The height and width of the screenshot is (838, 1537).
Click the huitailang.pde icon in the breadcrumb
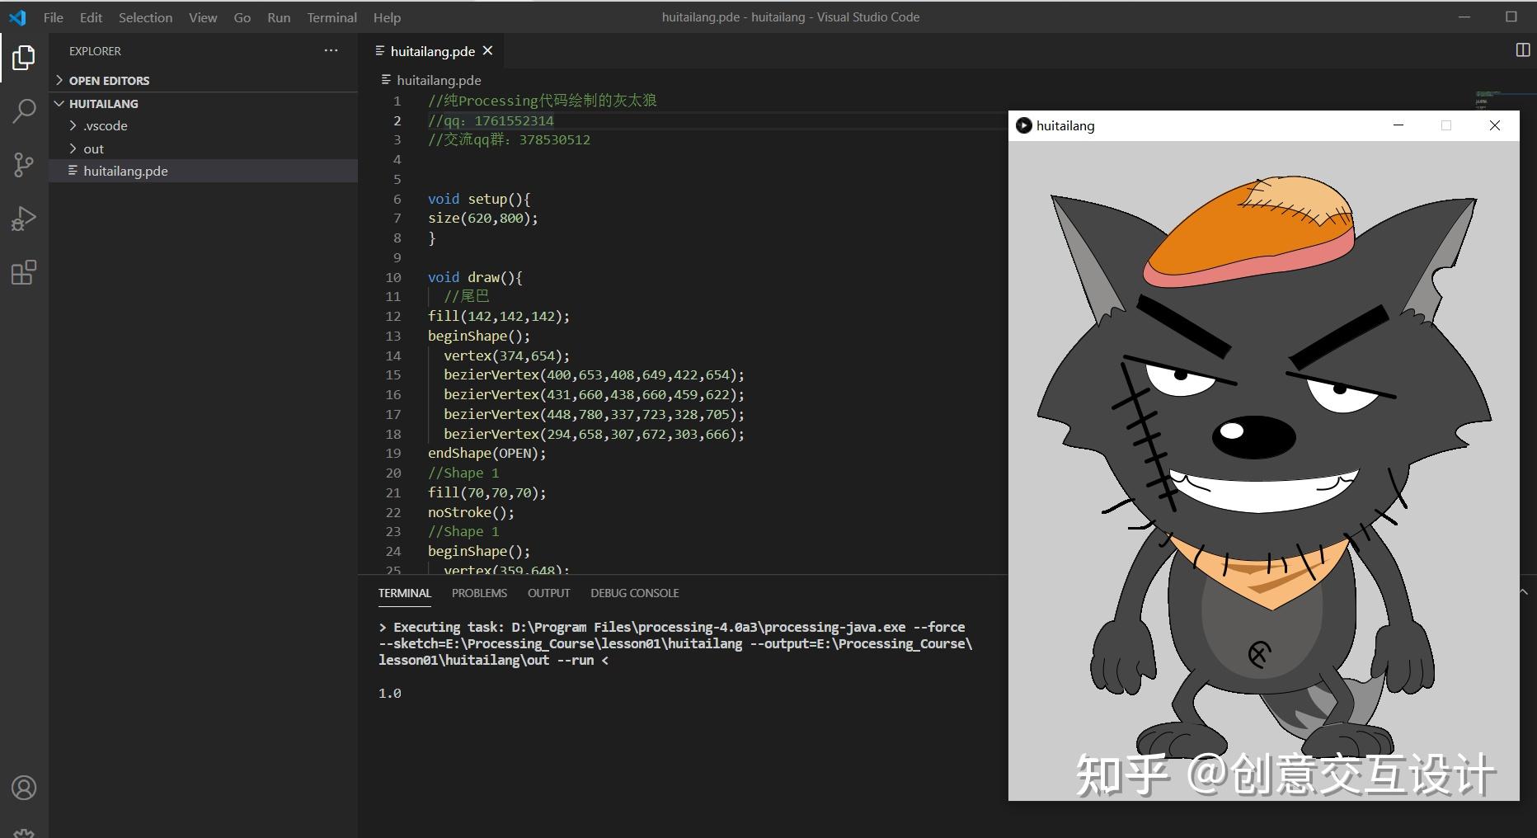pyautogui.click(x=387, y=79)
